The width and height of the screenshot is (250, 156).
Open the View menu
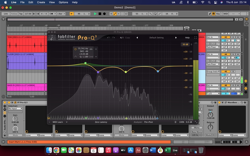pyautogui.click(x=52, y=2)
